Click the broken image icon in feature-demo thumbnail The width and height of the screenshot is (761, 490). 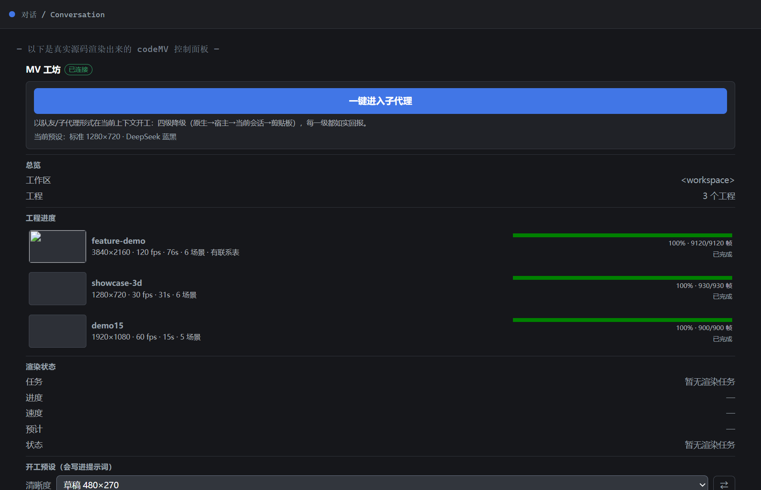[36, 237]
